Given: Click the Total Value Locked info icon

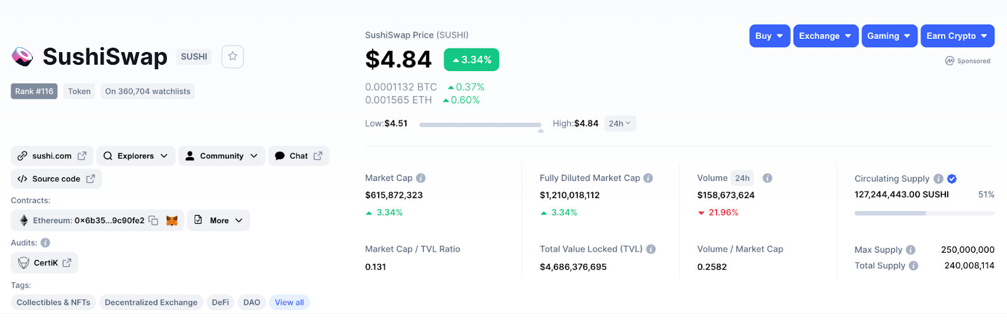Looking at the screenshot, I should pos(651,249).
